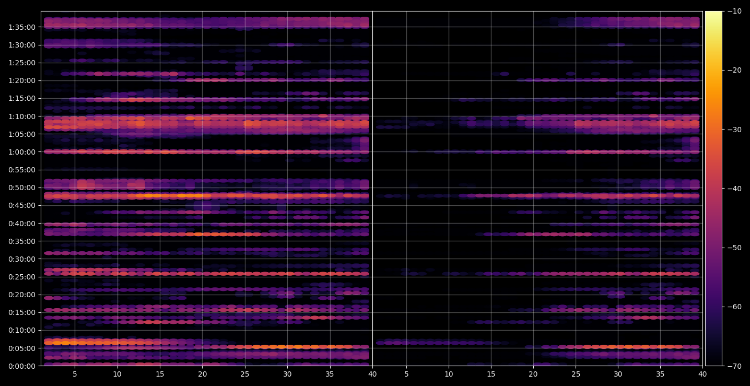Pick the 0:25:00 time label

[22, 277]
